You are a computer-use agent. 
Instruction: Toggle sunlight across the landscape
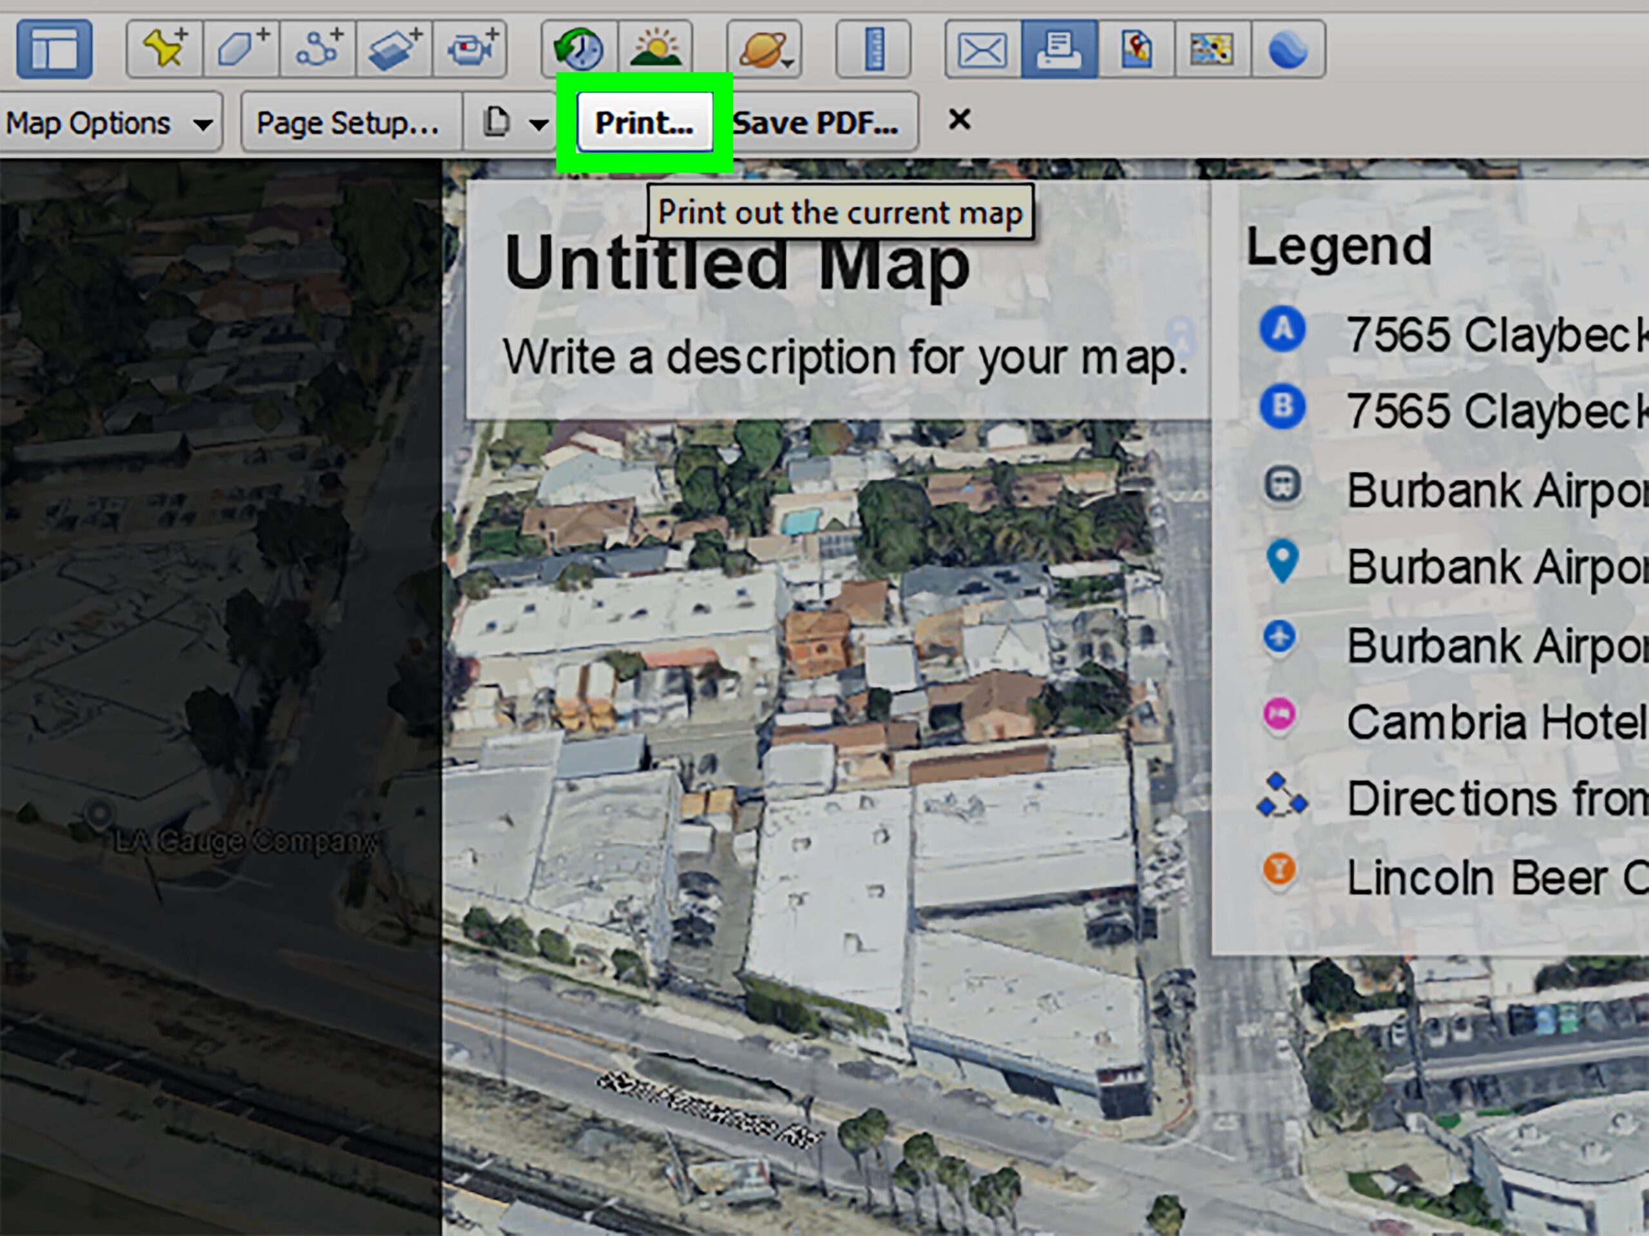tap(655, 49)
